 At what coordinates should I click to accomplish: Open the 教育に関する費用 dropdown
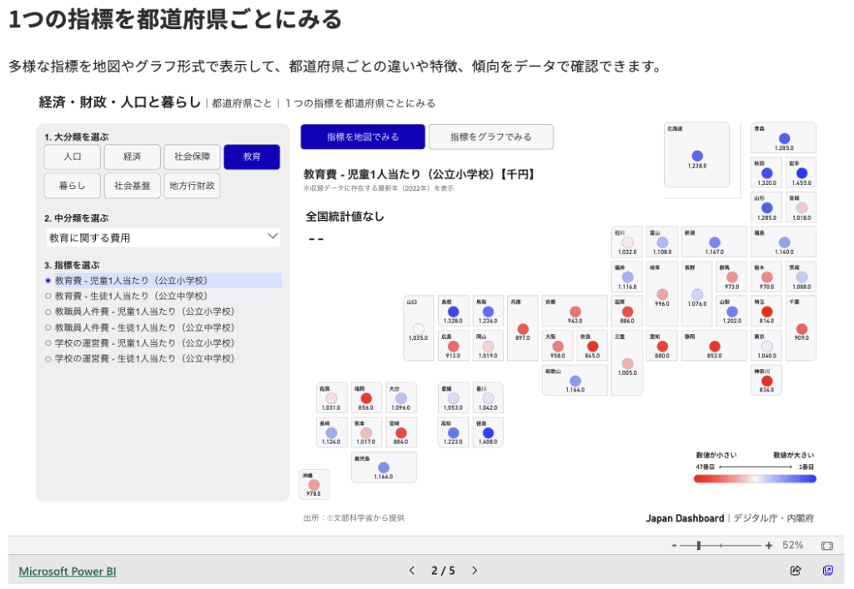tap(163, 237)
